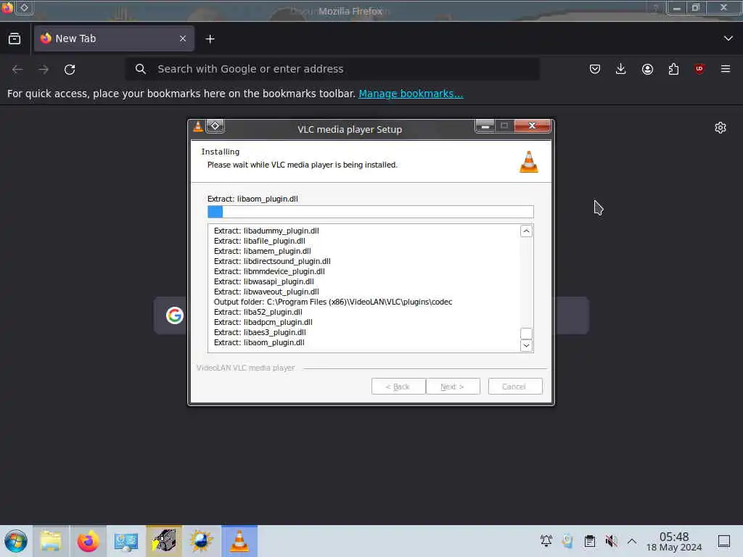743x557 pixels.
Task: Open the sun and globe taskbar app
Action: (202, 541)
